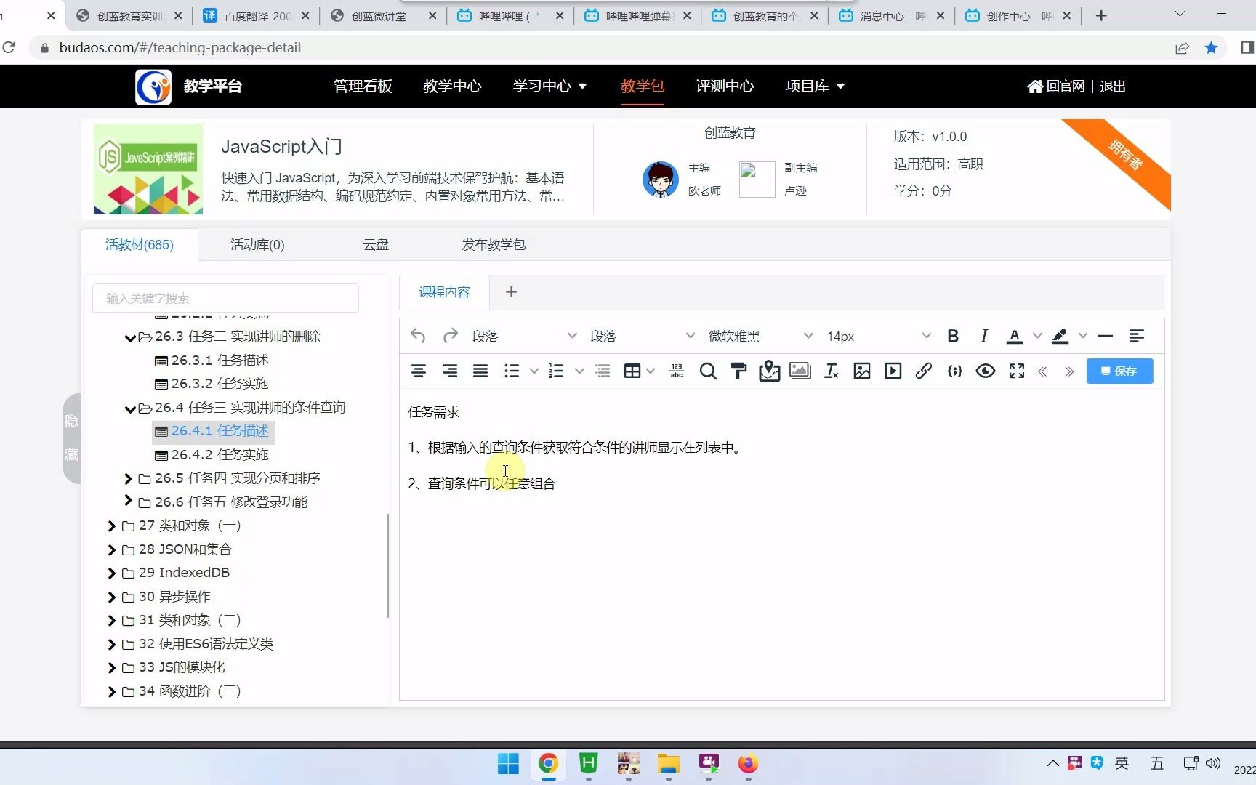1256x785 pixels.
Task: Type in the keyword search field
Action: (x=225, y=298)
